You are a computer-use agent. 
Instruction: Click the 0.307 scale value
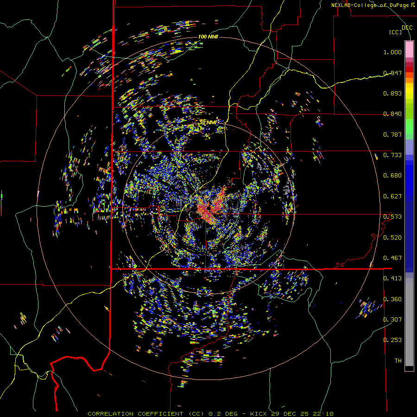[x=392, y=319]
